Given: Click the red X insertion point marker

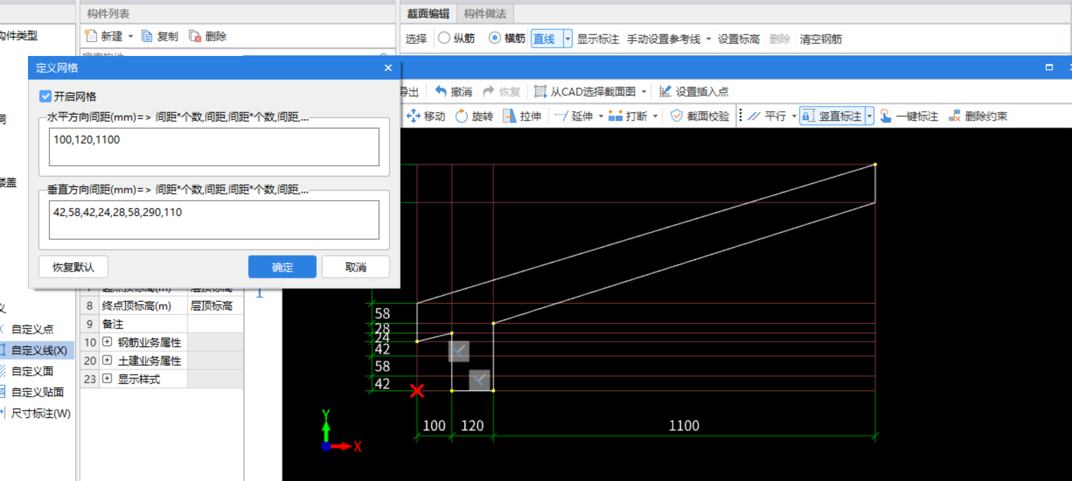Looking at the screenshot, I should click(417, 391).
